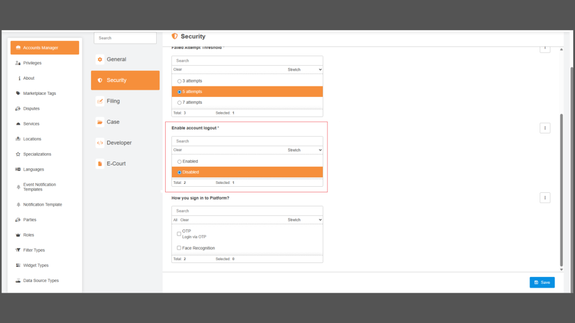575x323 pixels.
Task: Click the Marketplace Tags tag icon
Action: click(x=18, y=94)
